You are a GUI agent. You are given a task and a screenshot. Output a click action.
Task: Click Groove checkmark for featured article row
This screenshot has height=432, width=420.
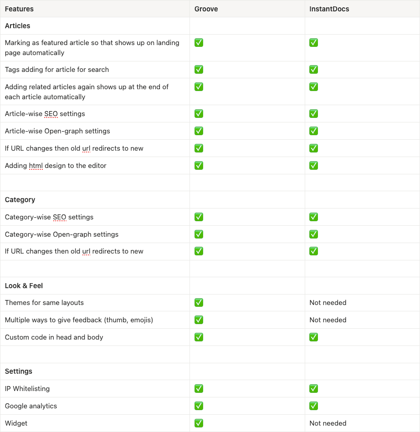click(199, 43)
